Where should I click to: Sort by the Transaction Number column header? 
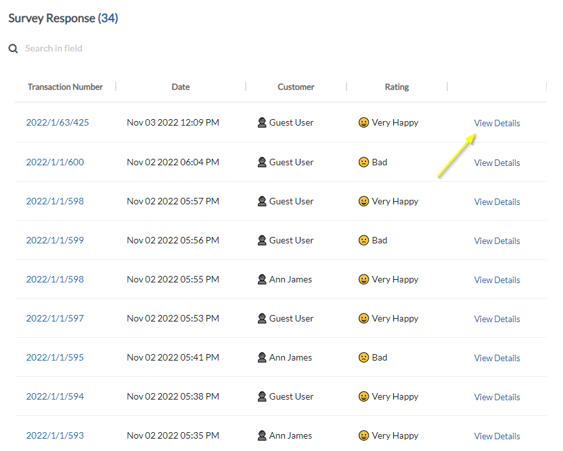pos(65,87)
